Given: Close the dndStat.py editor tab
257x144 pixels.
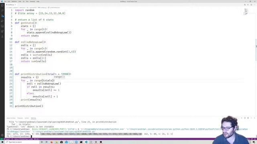Looking at the screenshot, I should click(15, 5).
